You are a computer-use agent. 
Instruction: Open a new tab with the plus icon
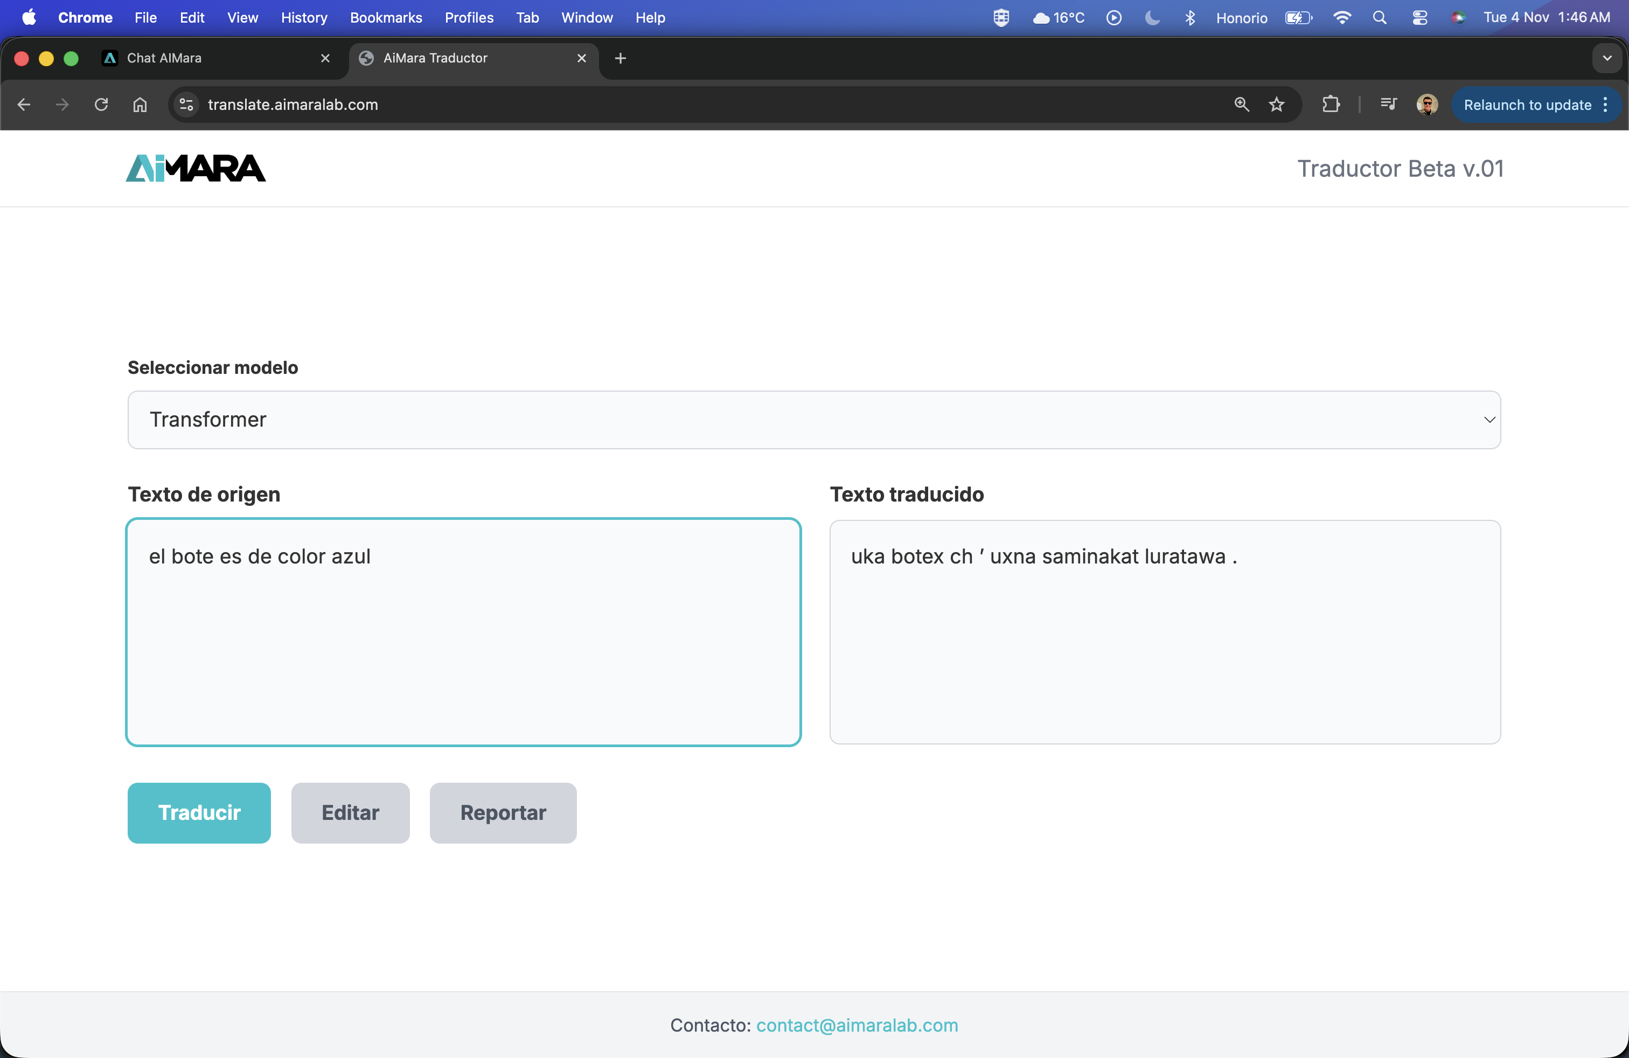[619, 58]
